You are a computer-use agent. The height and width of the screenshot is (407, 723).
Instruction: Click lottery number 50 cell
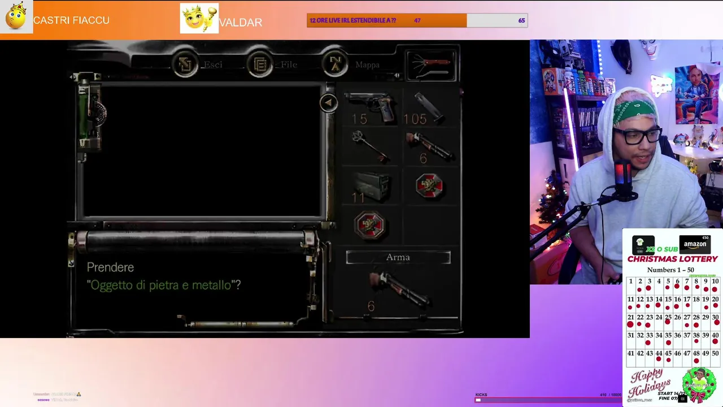pyautogui.click(x=715, y=357)
